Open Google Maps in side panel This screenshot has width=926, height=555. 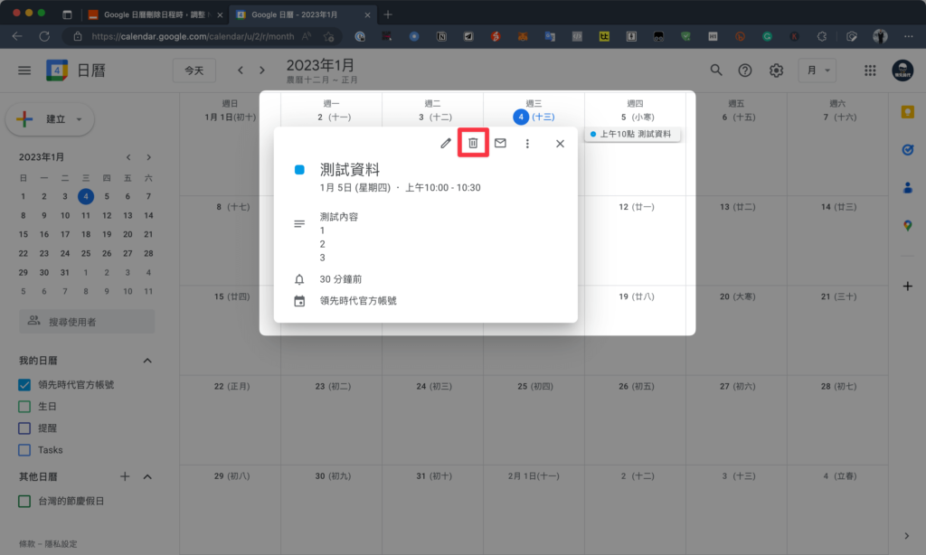[908, 226]
